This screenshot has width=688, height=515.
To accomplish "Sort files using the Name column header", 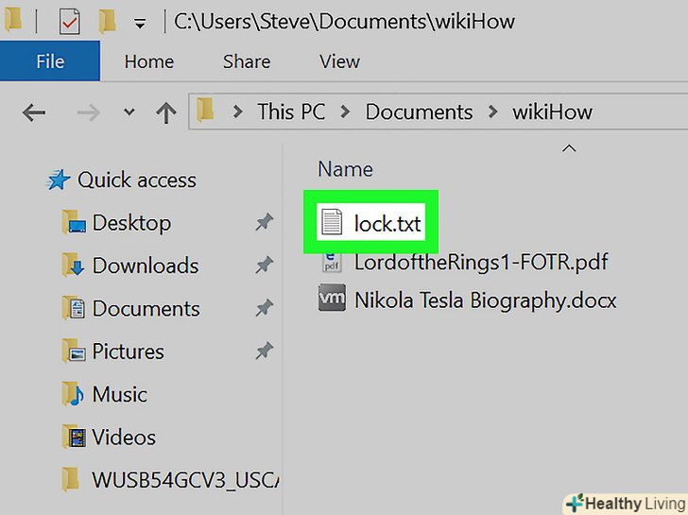I will coord(345,169).
